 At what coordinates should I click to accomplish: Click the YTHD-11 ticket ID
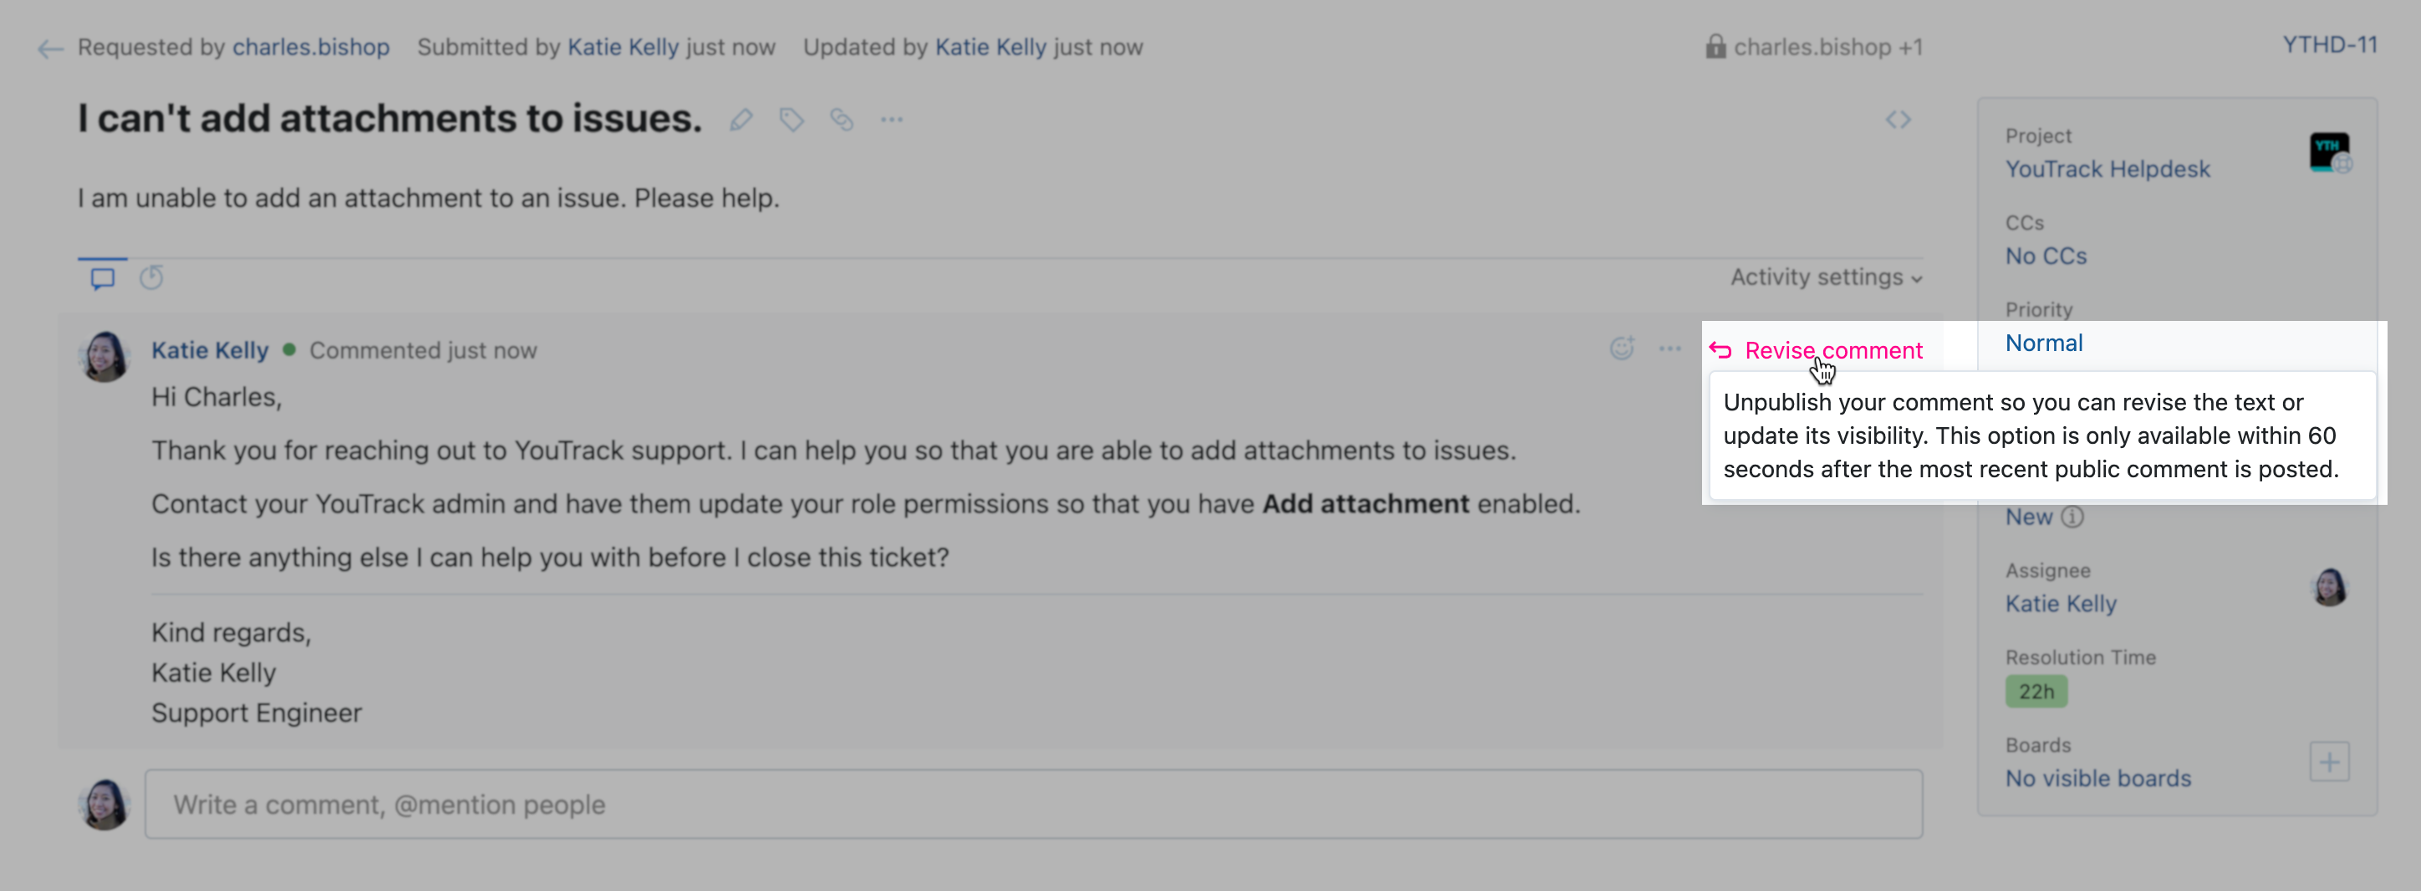pos(2329,45)
